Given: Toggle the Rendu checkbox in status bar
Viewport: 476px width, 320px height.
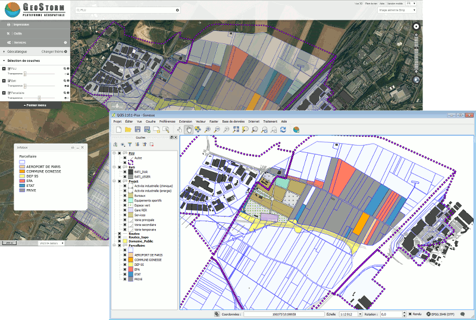Looking at the screenshot, I should 410,314.
